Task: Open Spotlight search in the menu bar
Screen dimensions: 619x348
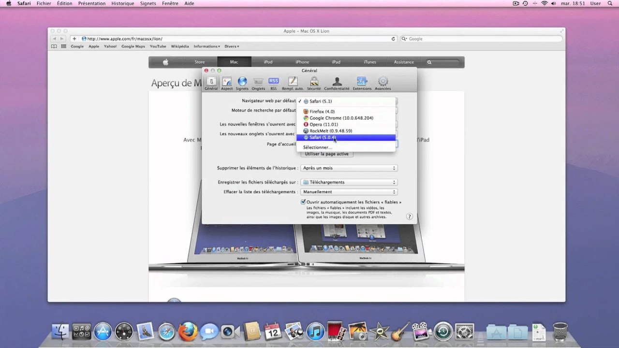Action: 611,3
